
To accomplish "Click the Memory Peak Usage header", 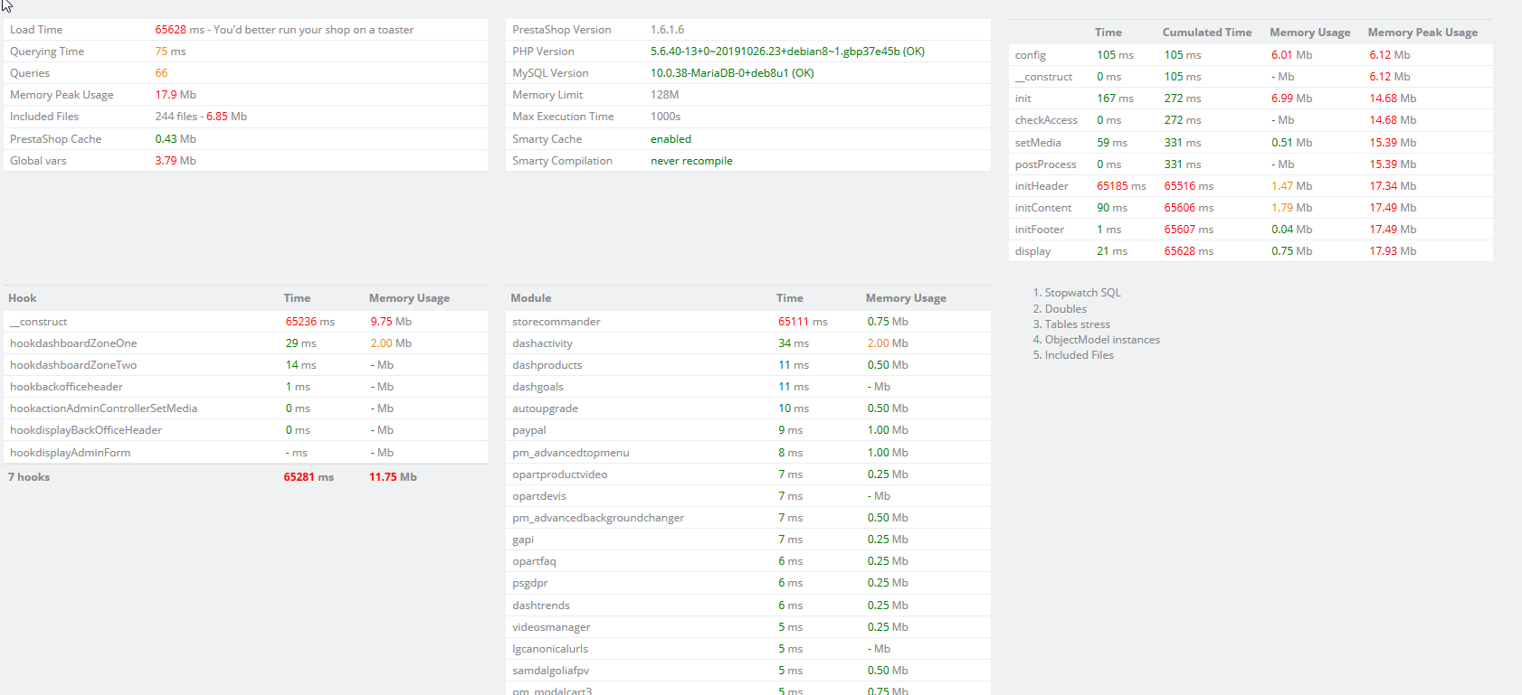I will (x=1422, y=33).
